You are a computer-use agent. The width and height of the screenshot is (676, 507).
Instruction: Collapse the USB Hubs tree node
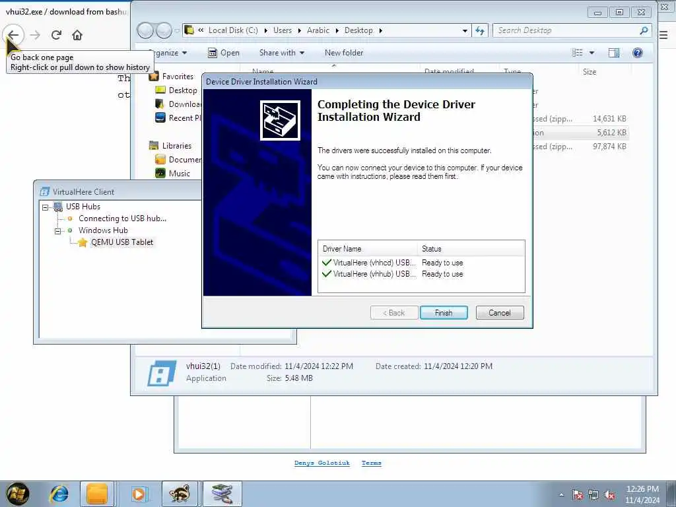pos(46,207)
